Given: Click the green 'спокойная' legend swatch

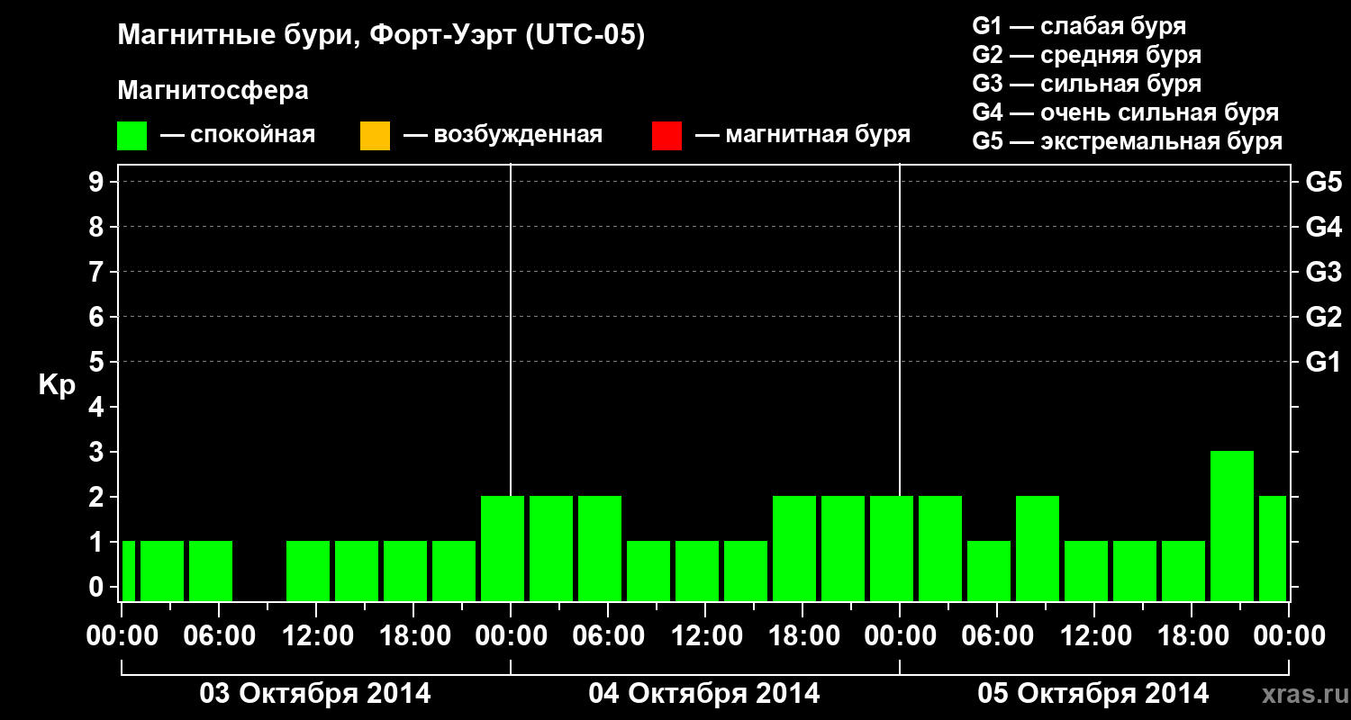Looking at the screenshot, I should [132, 136].
